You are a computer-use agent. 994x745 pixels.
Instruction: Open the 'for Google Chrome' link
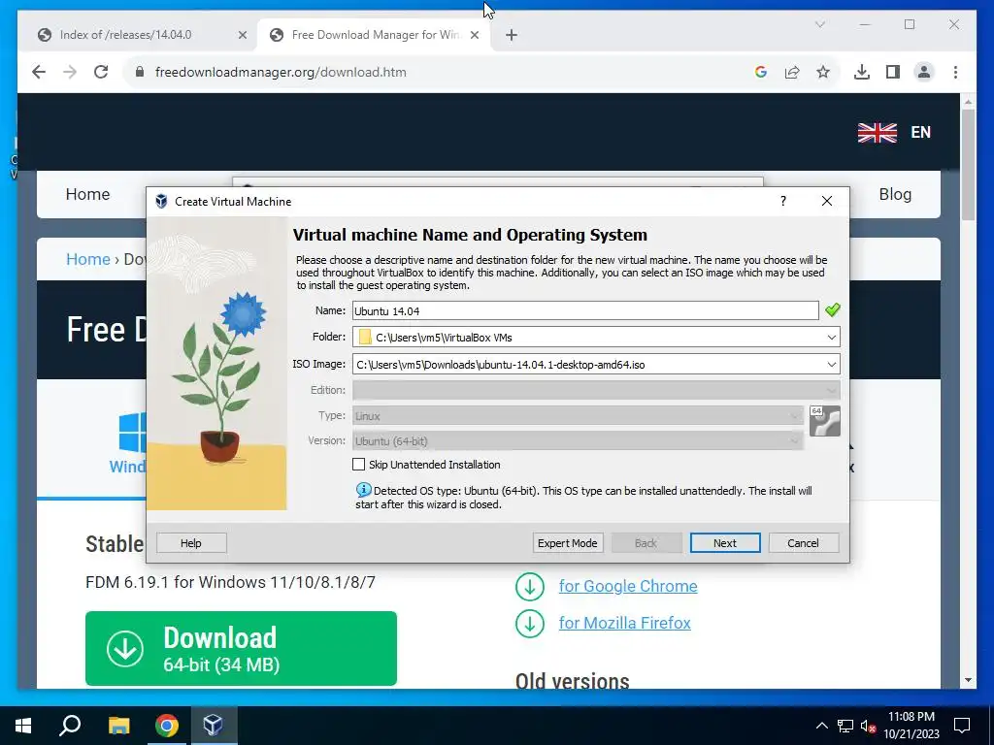click(628, 587)
